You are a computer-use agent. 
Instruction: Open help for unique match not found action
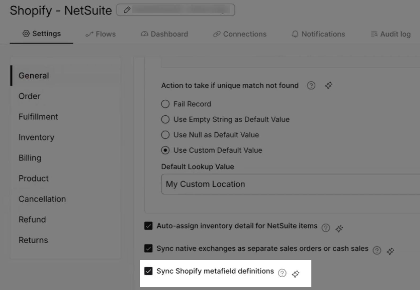point(311,85)
